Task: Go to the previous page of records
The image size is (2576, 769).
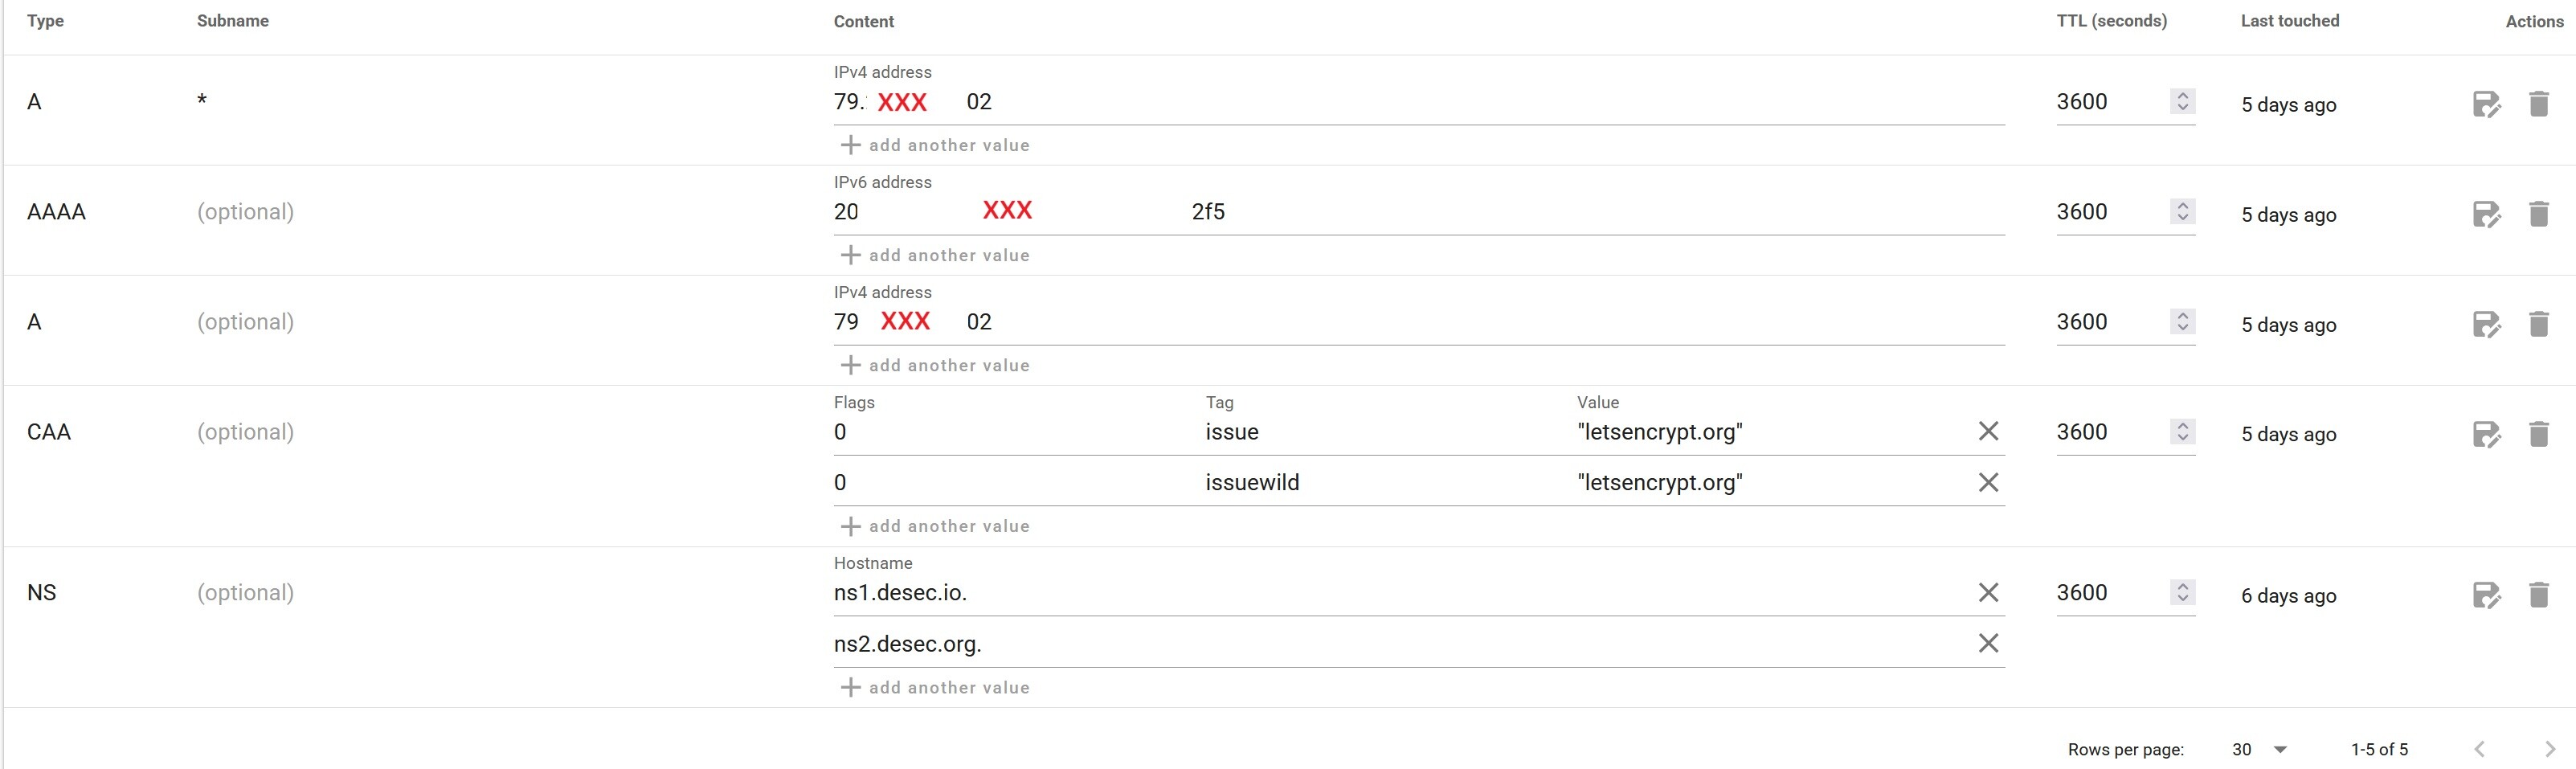Action: [x=2480, y=749]
